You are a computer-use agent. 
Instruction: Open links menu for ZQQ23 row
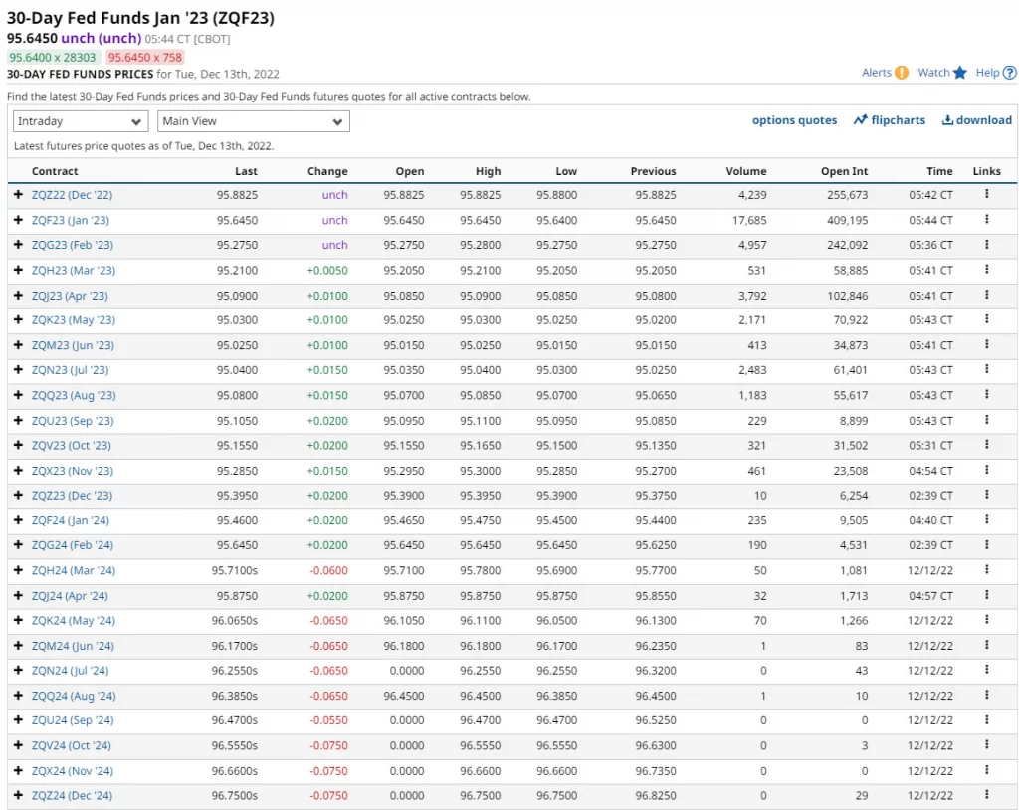[986, 395]
